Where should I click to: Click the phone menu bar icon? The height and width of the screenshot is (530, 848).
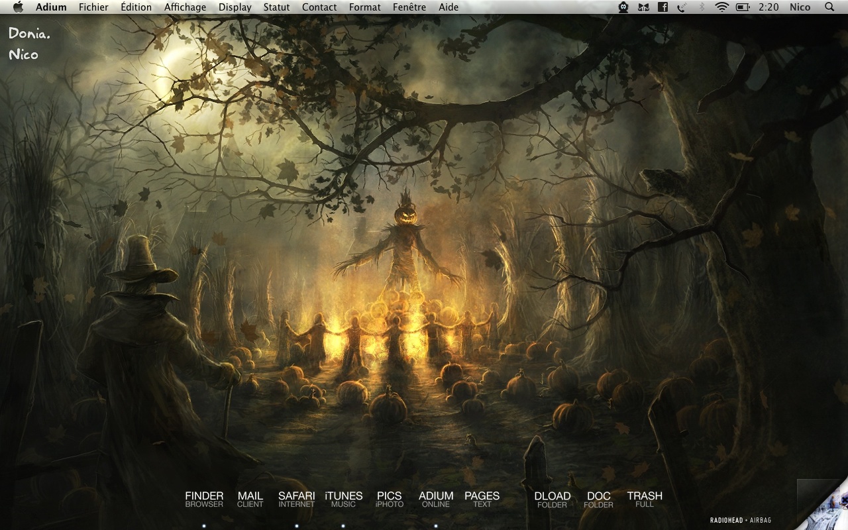(682, 7)
